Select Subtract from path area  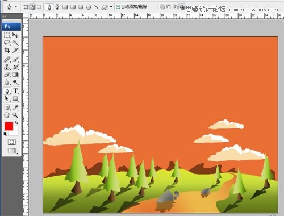click(x=168, y=7)
